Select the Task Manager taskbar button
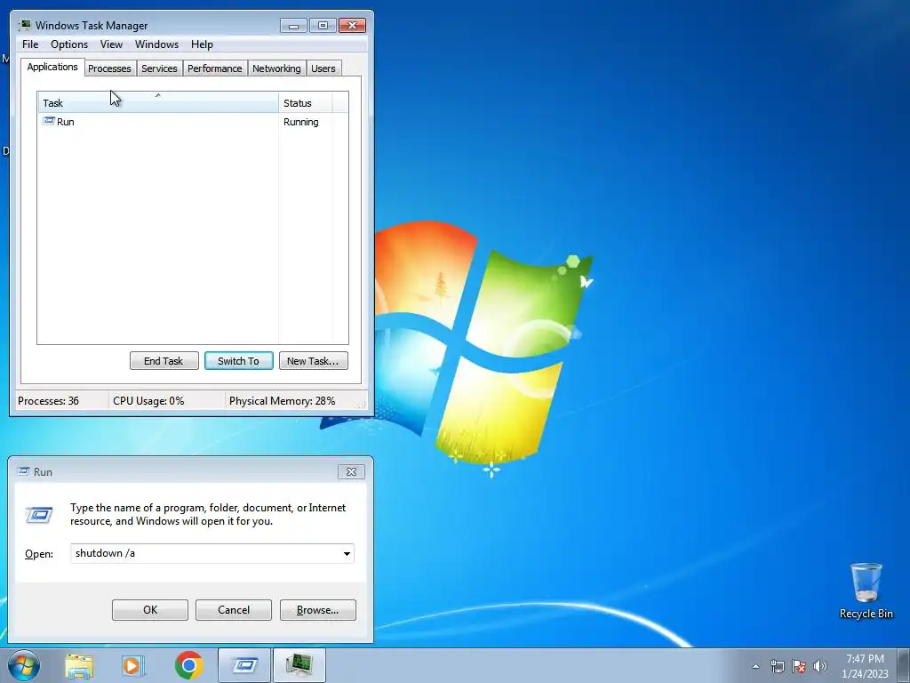Screen dimensions: 910x683 pos(299,665)
